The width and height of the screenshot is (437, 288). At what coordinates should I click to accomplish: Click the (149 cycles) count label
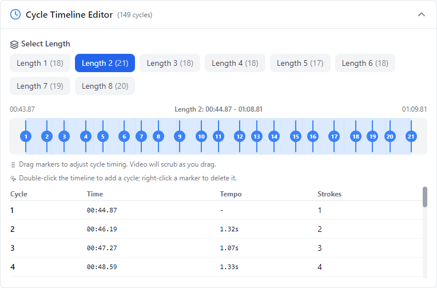(x=134, y=15)
